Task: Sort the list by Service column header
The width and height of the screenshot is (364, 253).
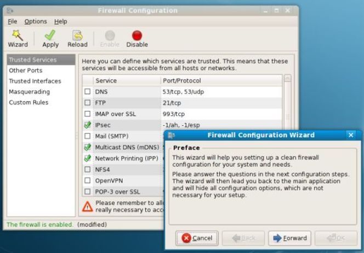Action: [127, 80]
